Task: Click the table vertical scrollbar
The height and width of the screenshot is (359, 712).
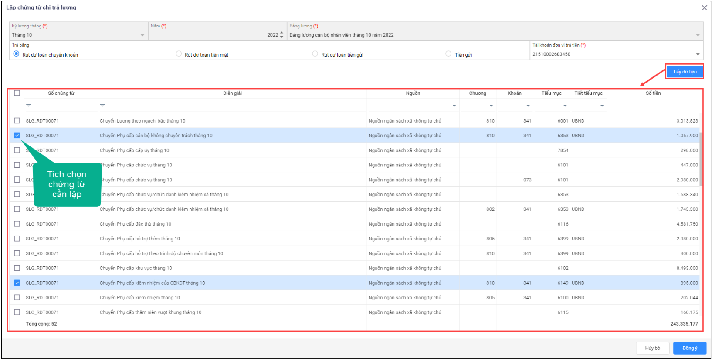Action: [701, 159]
